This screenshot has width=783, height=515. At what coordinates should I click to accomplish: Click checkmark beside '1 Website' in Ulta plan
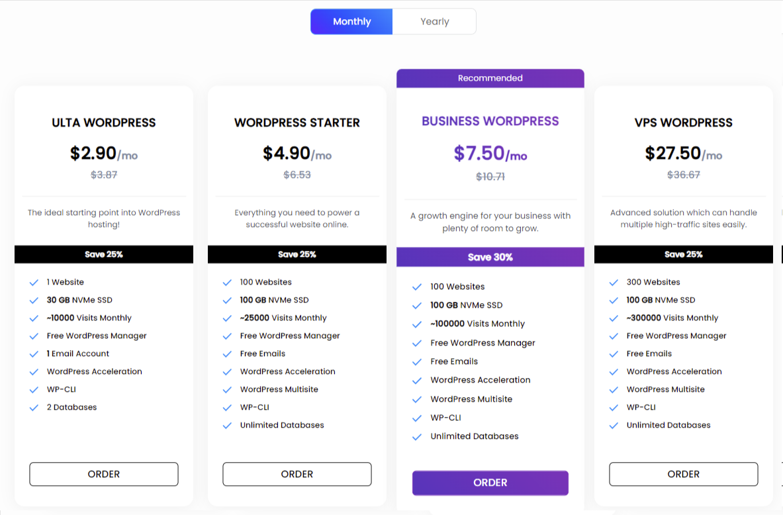click(x=34, y=283)
